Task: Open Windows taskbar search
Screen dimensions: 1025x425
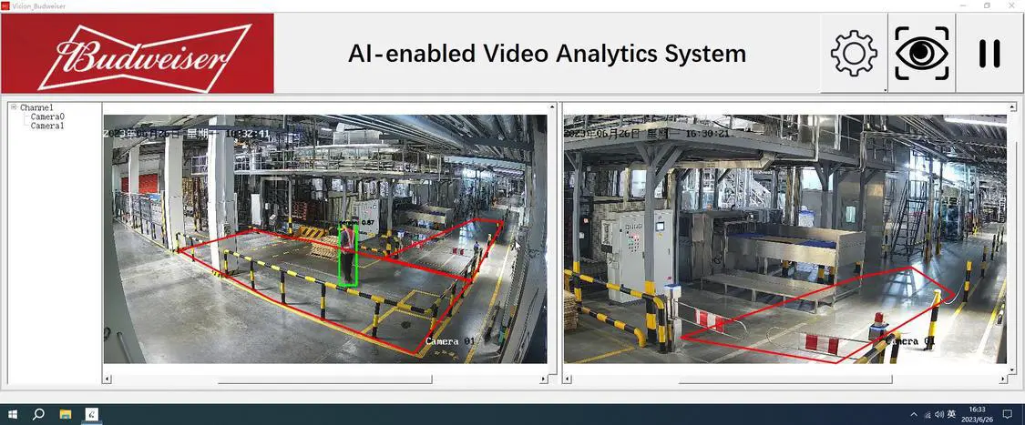Action: click(39, 414)
